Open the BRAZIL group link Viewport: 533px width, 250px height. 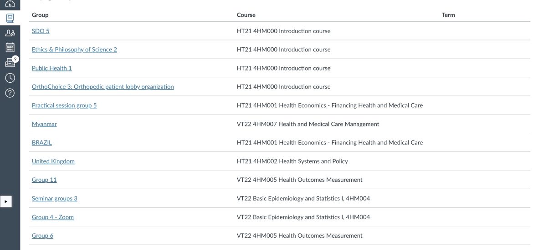point(42,142)
